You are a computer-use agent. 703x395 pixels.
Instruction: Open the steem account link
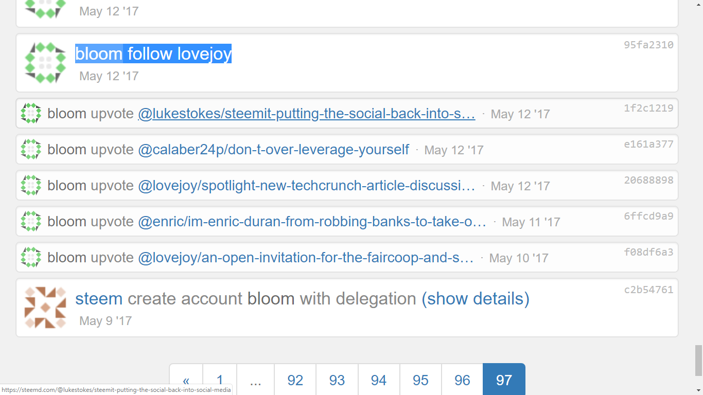coord(99,298)
